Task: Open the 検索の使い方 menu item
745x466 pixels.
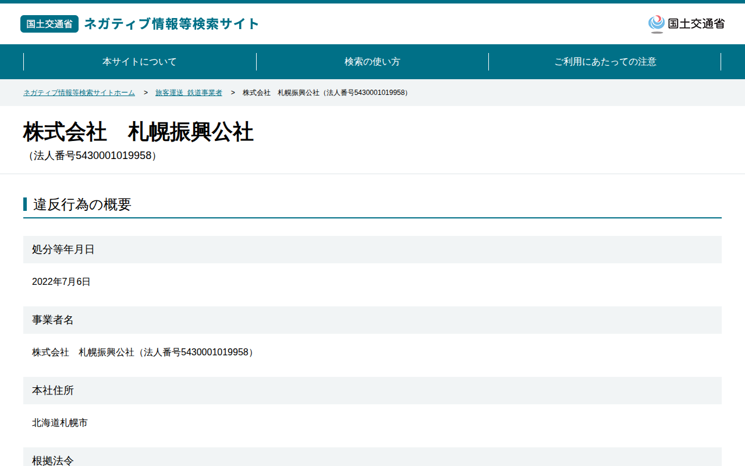Action: [x=372, y=62]
